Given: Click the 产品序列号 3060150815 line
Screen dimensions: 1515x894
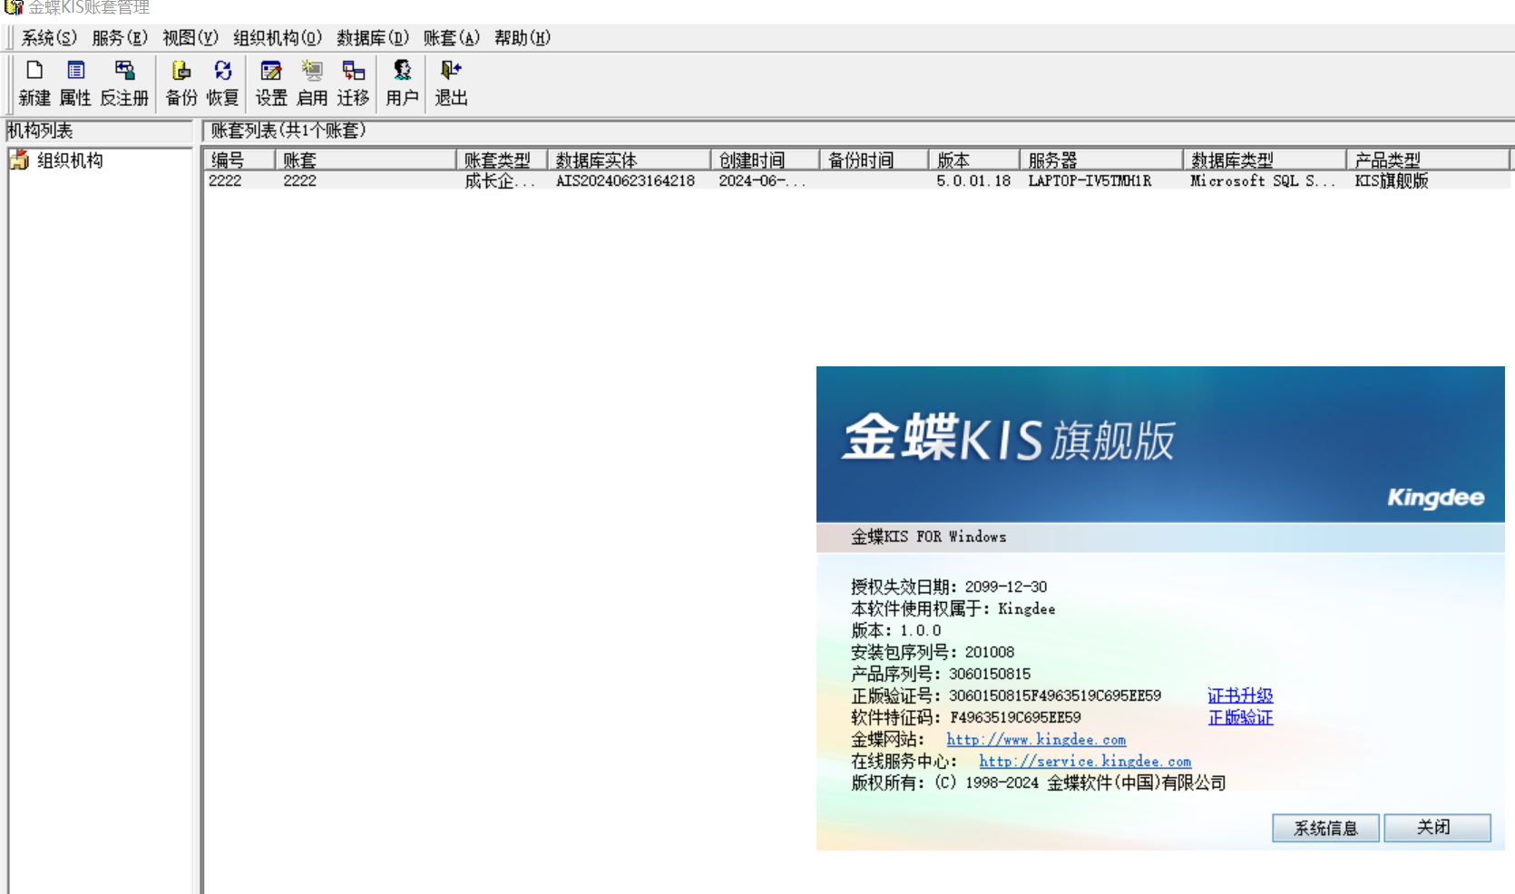Looking at the screenshot, I should tap(941, 674).
